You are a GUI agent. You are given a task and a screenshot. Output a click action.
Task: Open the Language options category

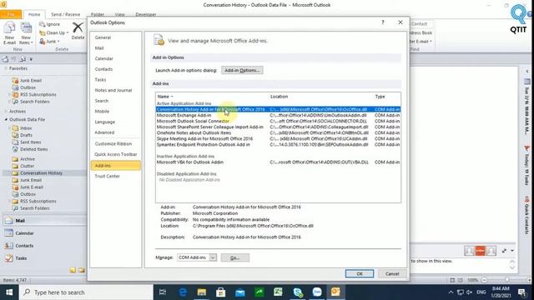(105, 122)
